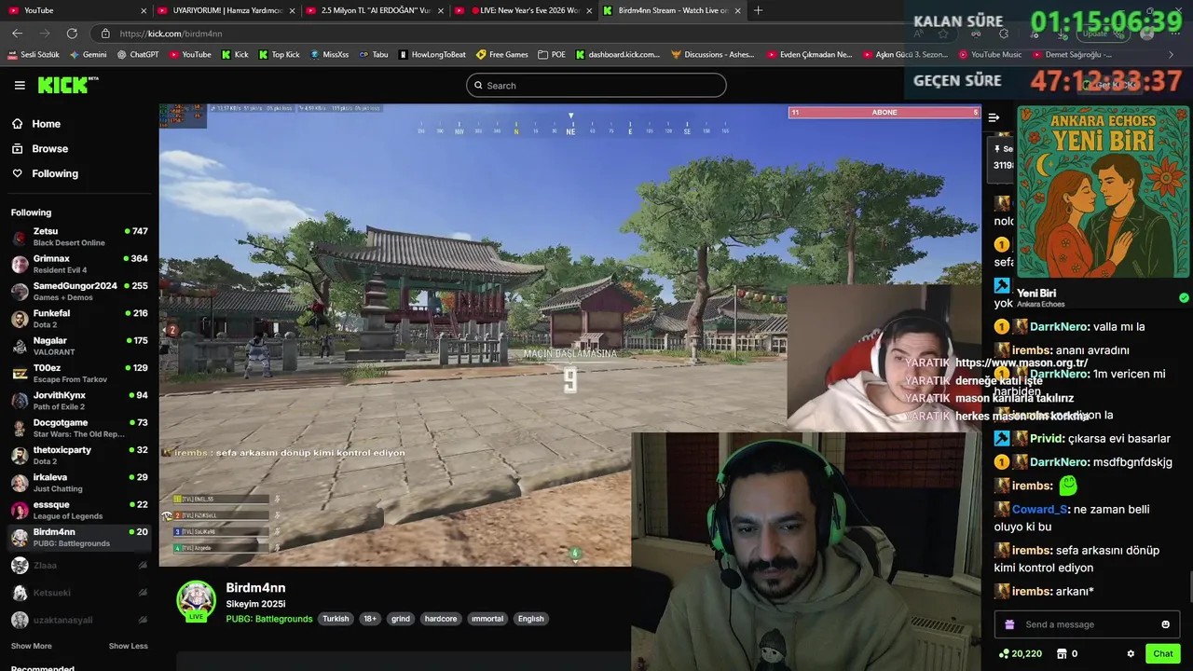Screen dimensions: 1193x671
Task: Click the English tag
Action: coord(531,619)
